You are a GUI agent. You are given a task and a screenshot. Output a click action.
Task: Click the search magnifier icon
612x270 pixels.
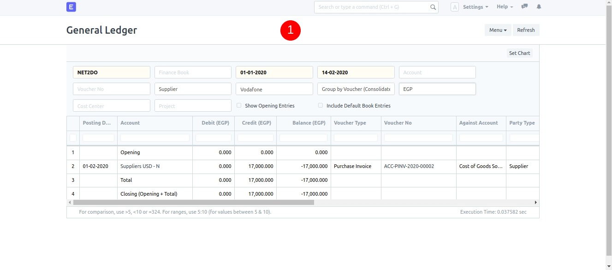pyautogui.click(x=433, y=7)
